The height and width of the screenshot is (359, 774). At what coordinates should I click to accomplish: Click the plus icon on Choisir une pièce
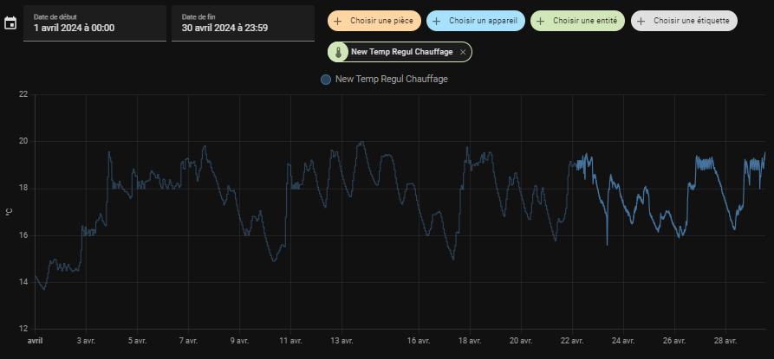coord(337,20)
